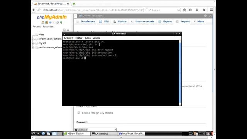Image resolution: width=247 pixels, height=139 pixels.
Task: Open the mysql database in tree
Action: (x=42, y=43)
